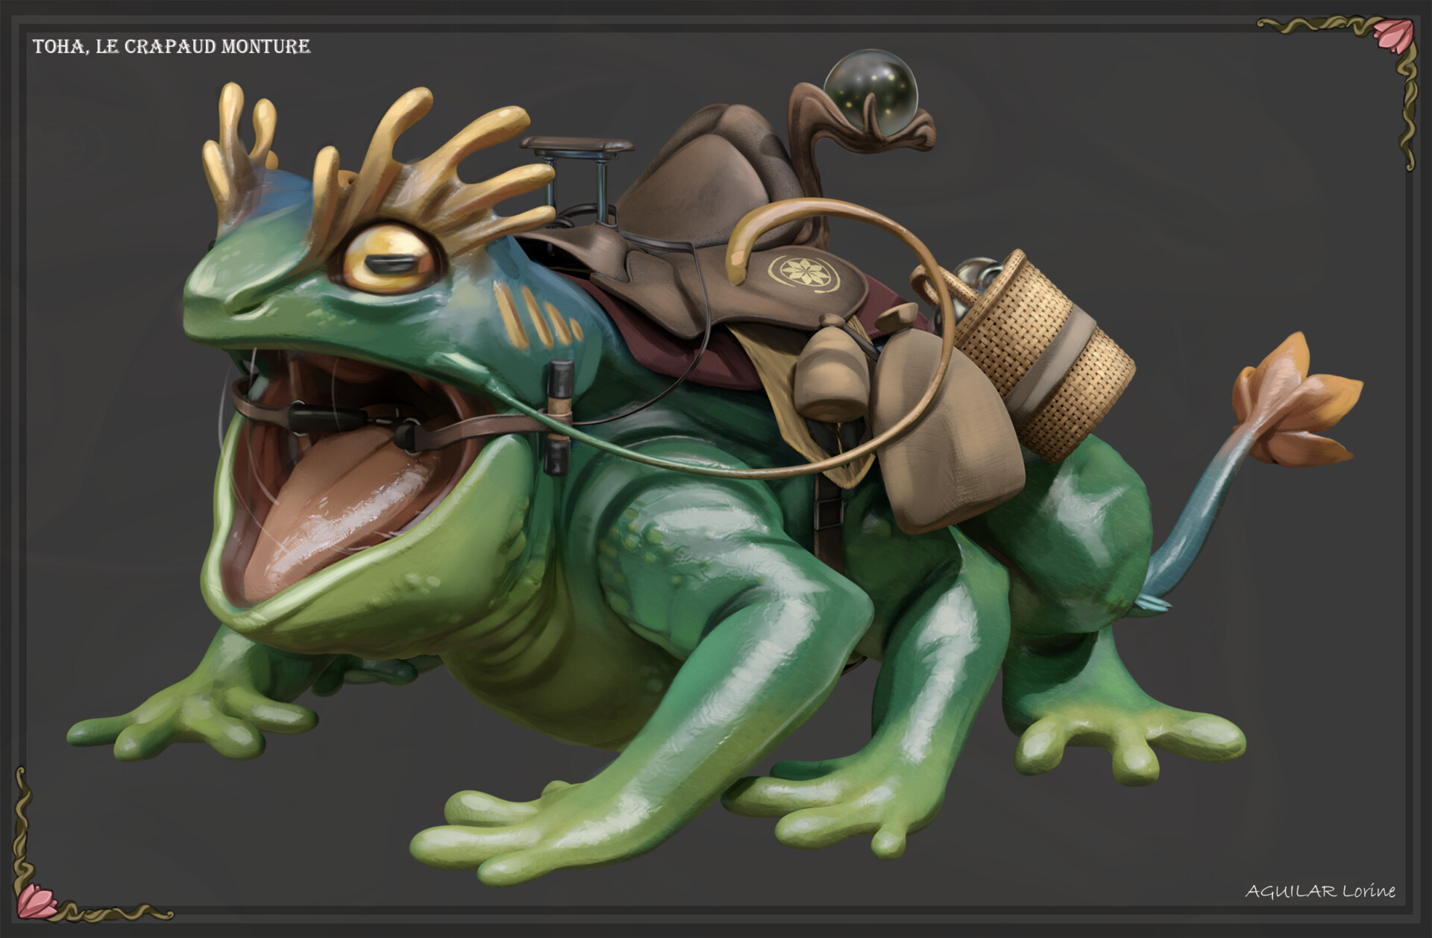Select the pink flower in the bottom-left corner
The width and height of the screenshot is (1432, 938).
pos(35,901)
